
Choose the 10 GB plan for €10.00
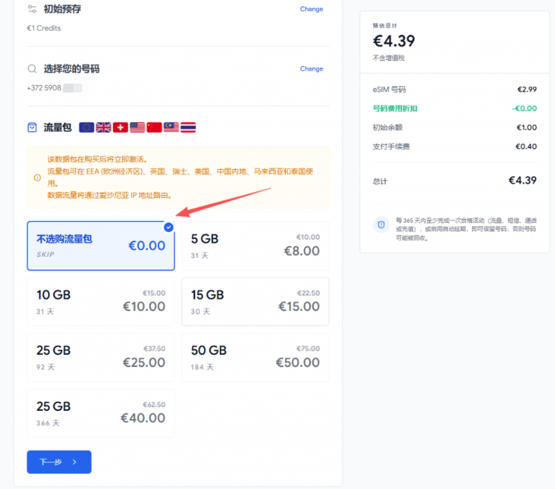coord(101,301)
